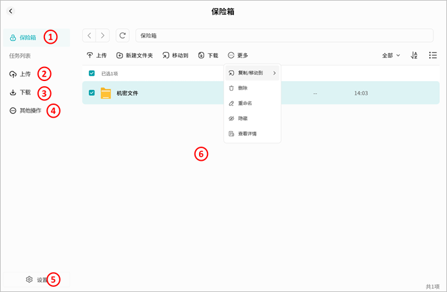Expand the 全部 filter dropdown
The image size is (447, 292).
tap(391, 55)
